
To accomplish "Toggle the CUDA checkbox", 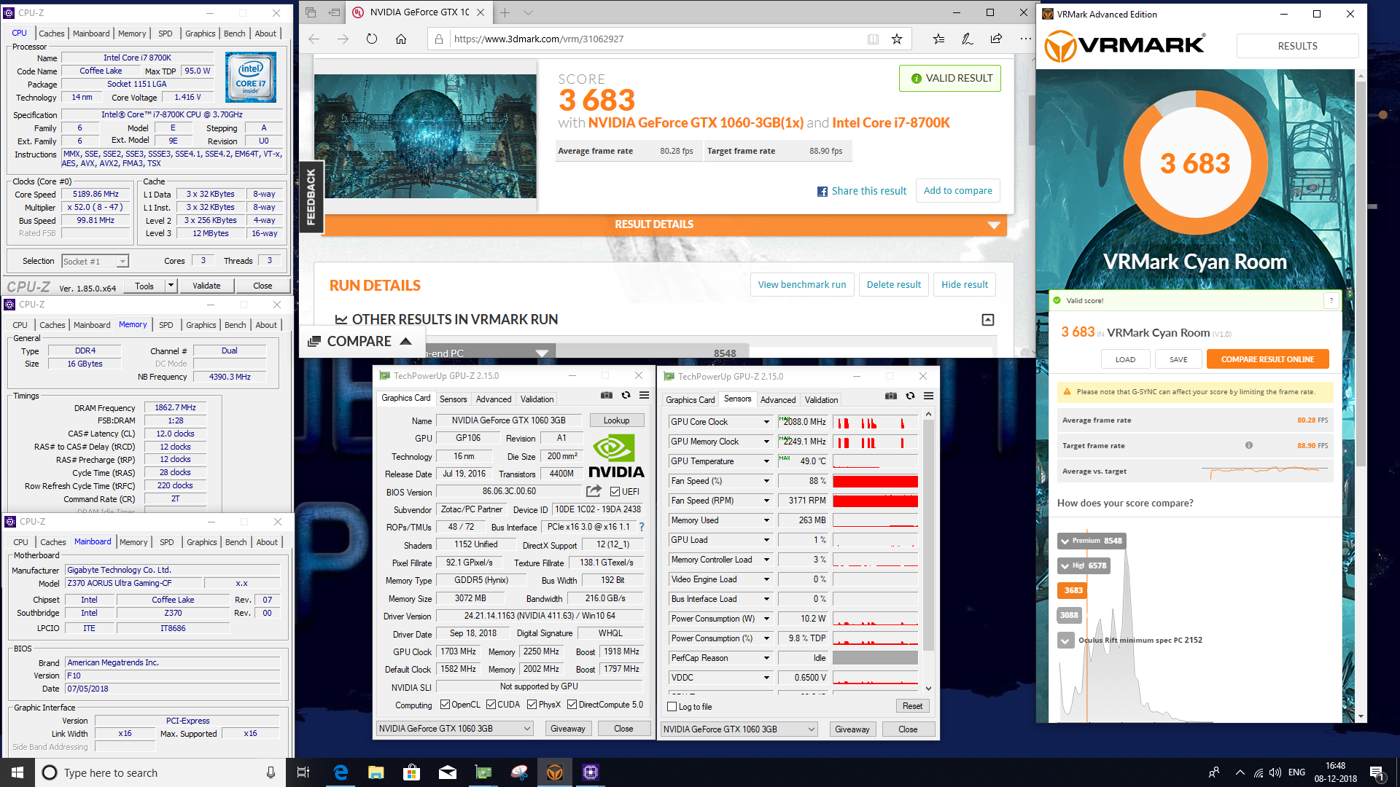I will [x=491, y=705].
